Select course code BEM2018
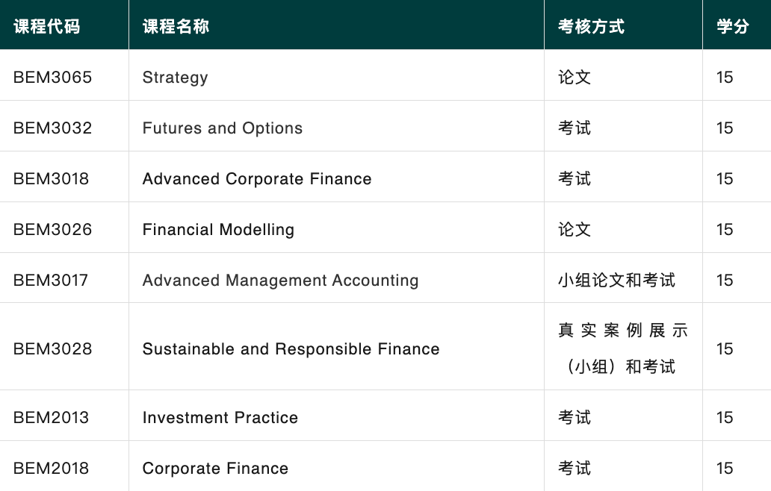 (x=51, y=468)
